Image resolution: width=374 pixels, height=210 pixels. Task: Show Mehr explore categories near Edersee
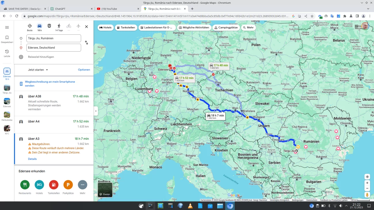click(83, 187)
